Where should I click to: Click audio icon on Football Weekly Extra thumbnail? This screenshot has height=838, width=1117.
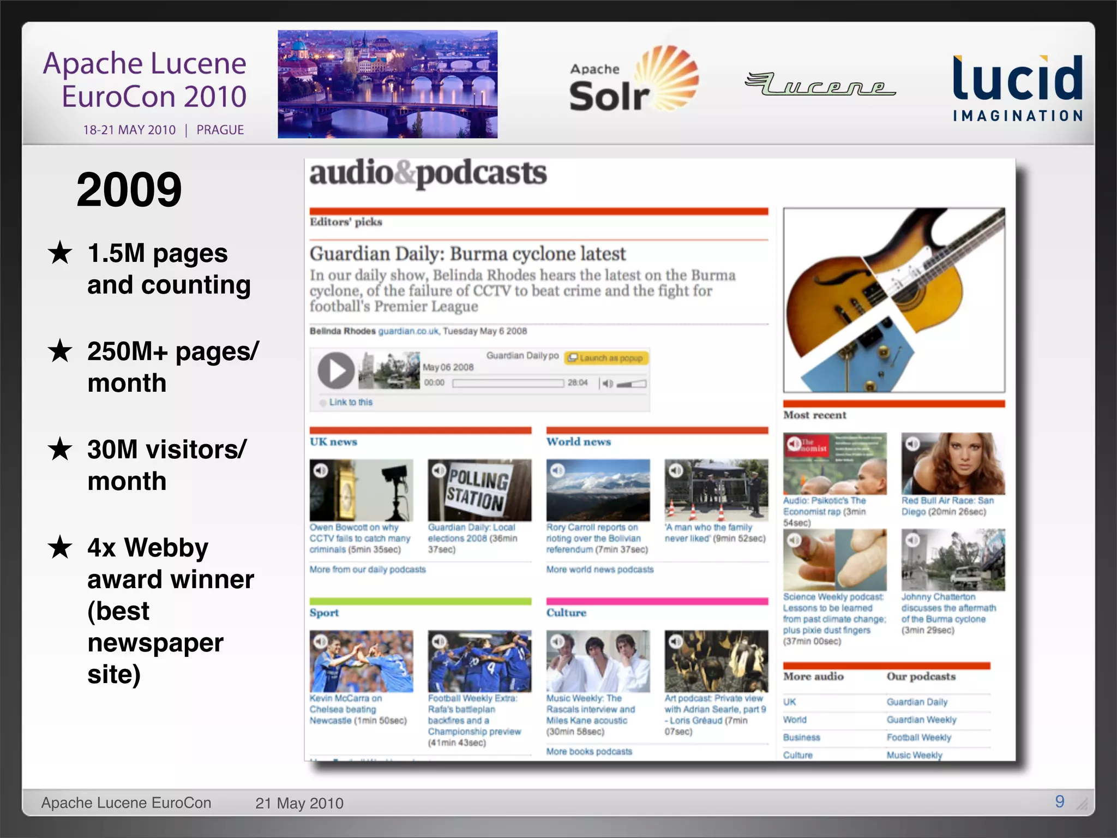point(439,642)
